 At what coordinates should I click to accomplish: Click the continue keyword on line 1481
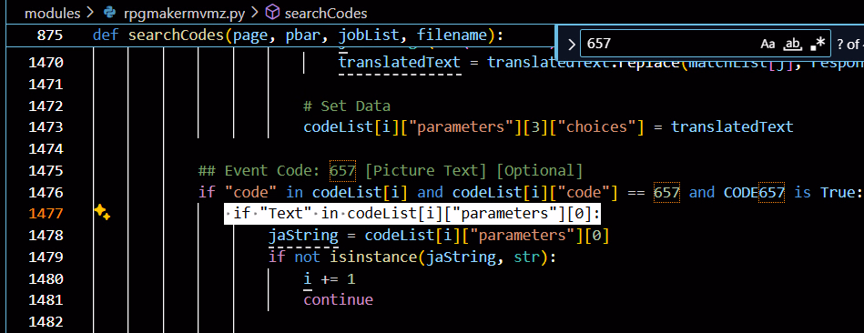pos(339,300)
